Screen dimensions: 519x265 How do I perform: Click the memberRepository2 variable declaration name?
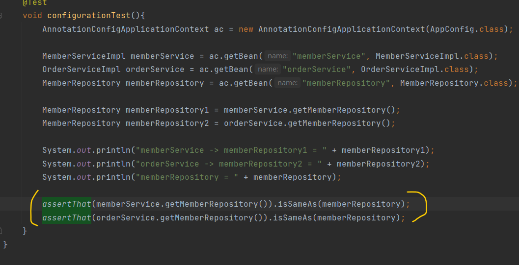click(167, 123)
